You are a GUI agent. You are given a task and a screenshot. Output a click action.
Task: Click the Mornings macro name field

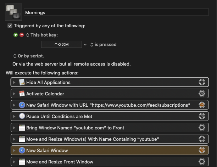[x=116, y=12]
